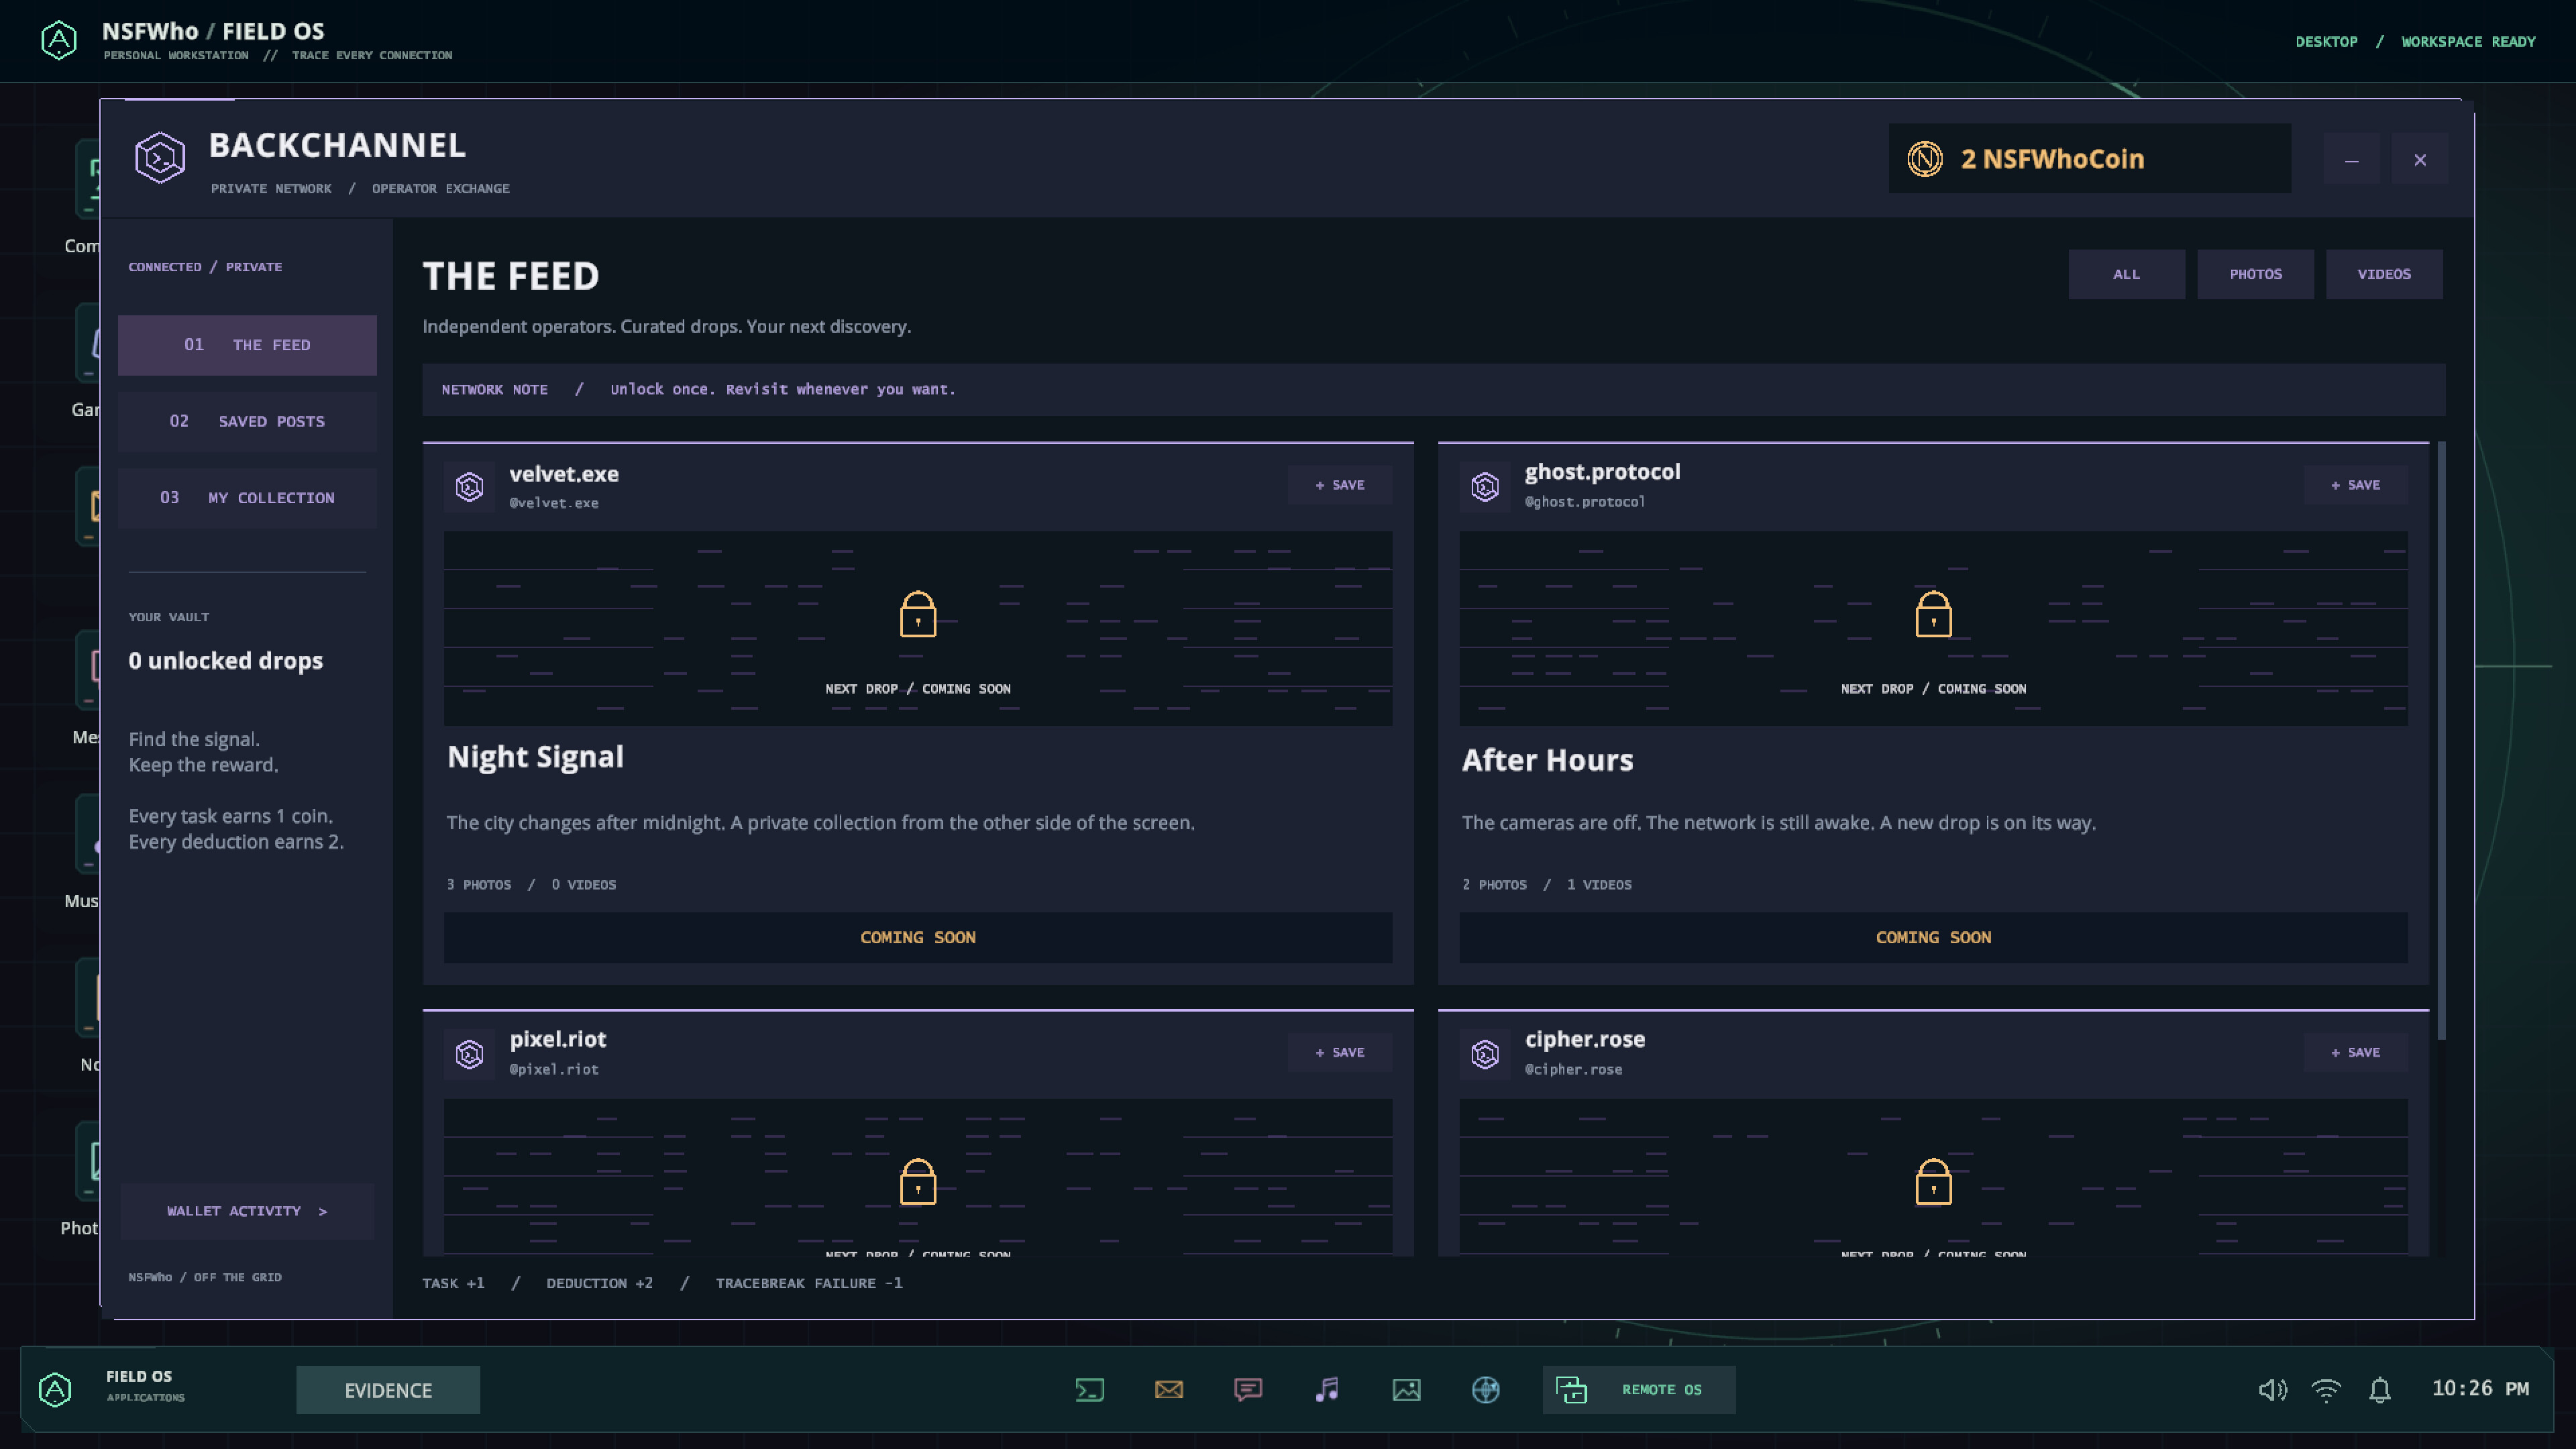The image size is (2576, 1449).
Task: Filter the feed by Photos
Action: pyautogui.click(x=2255, y=274)
